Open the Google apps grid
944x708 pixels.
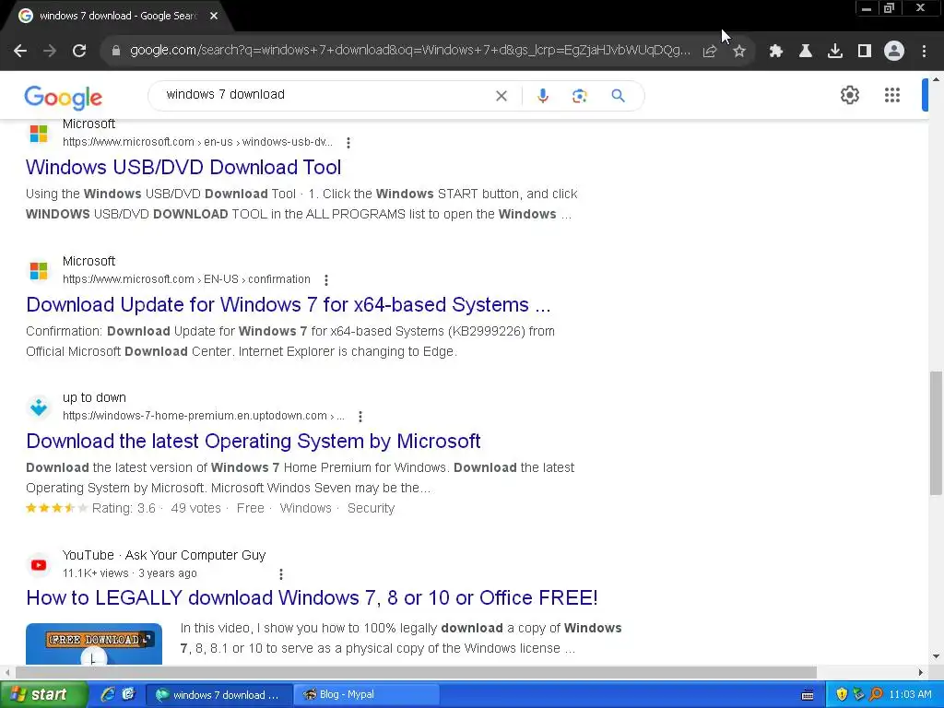[892, 95]
